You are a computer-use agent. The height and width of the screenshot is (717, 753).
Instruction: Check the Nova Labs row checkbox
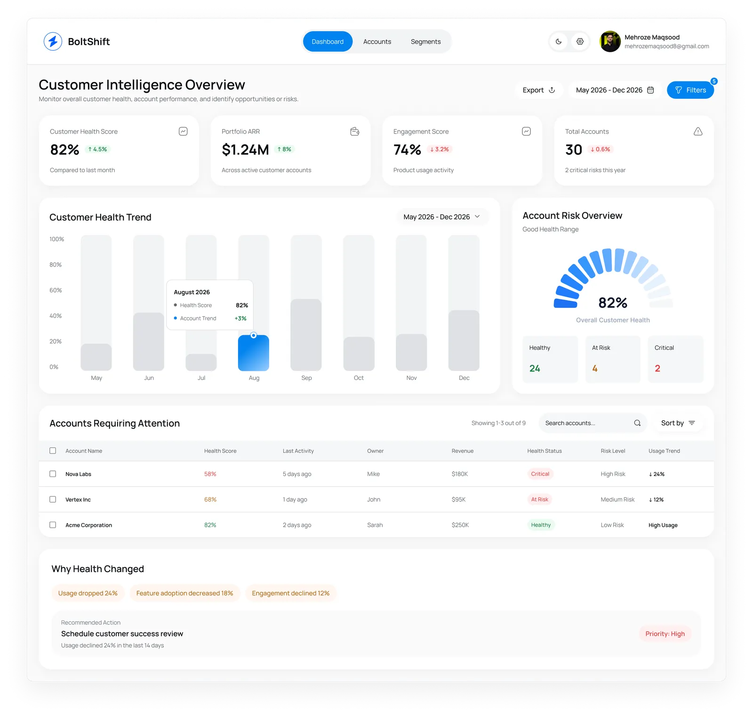tap(53, 474)
